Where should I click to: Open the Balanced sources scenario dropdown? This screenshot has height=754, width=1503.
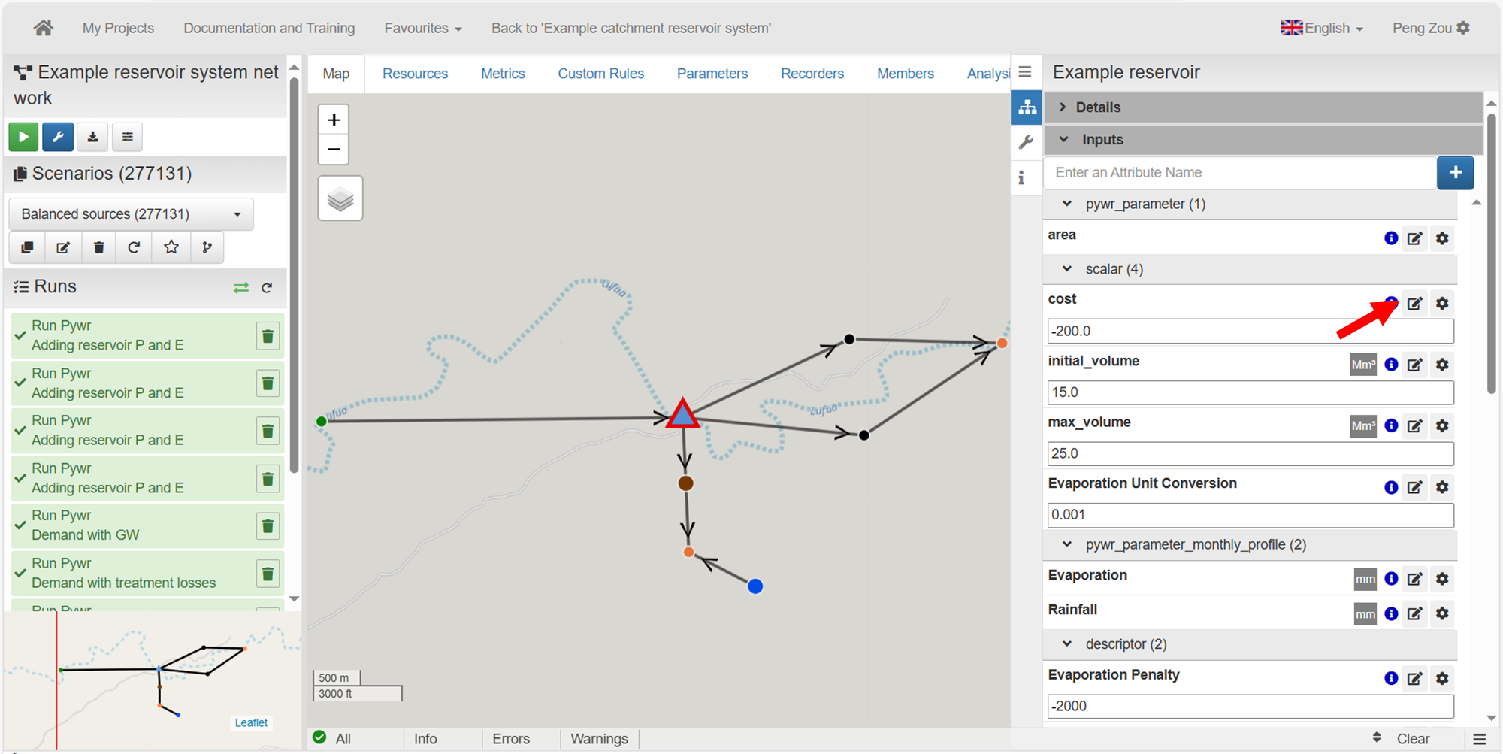(x=131, y=214)
